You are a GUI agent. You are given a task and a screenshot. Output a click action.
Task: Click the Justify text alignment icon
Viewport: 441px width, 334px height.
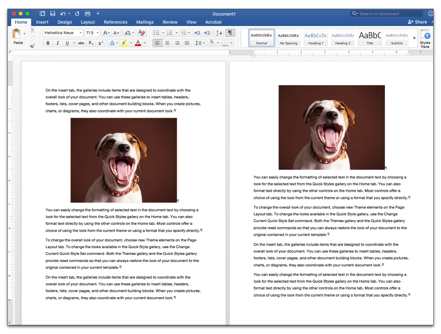click(187, 43)
